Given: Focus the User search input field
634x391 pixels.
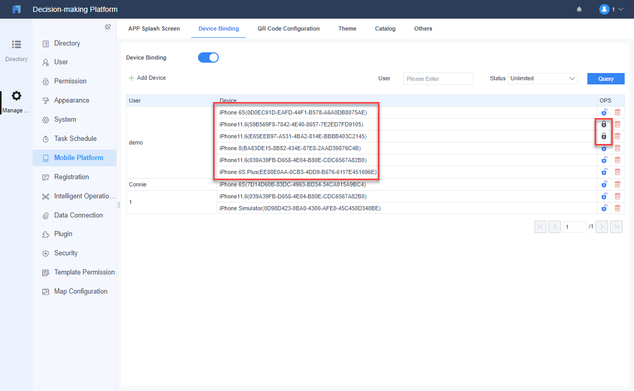Looking at the screenshot, I should 439,79.
